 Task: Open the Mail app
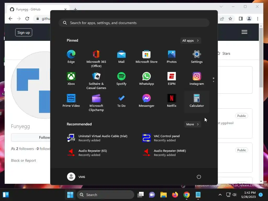(121, 57)
